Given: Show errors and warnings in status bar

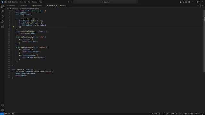Looking at the screenshot, I should tap(7, 114).
